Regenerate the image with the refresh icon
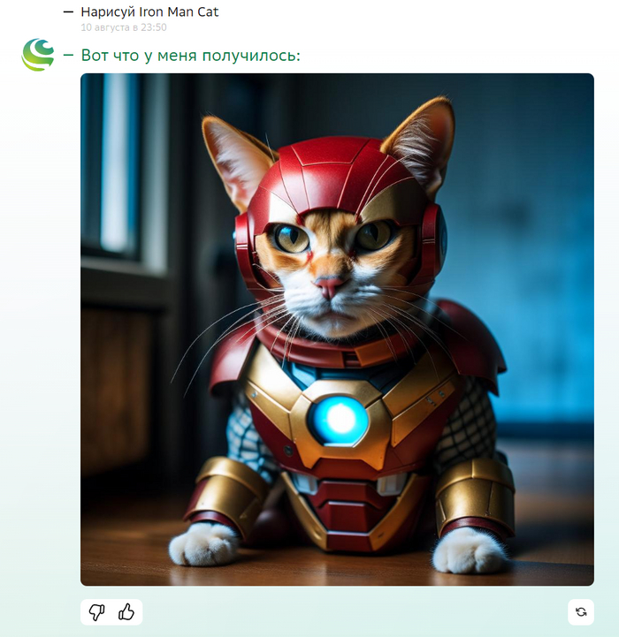The height and width of the screenshot is (637, 619). point(581,611)
